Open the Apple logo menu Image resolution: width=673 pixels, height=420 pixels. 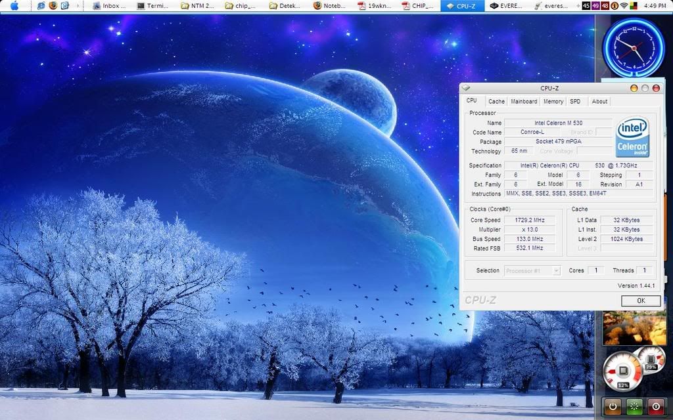coord(14,5)
